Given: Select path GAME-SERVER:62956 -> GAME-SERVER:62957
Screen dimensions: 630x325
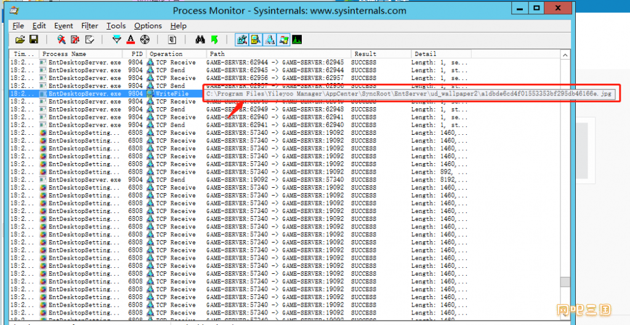Looking at the screenshot, I should 275,78.
